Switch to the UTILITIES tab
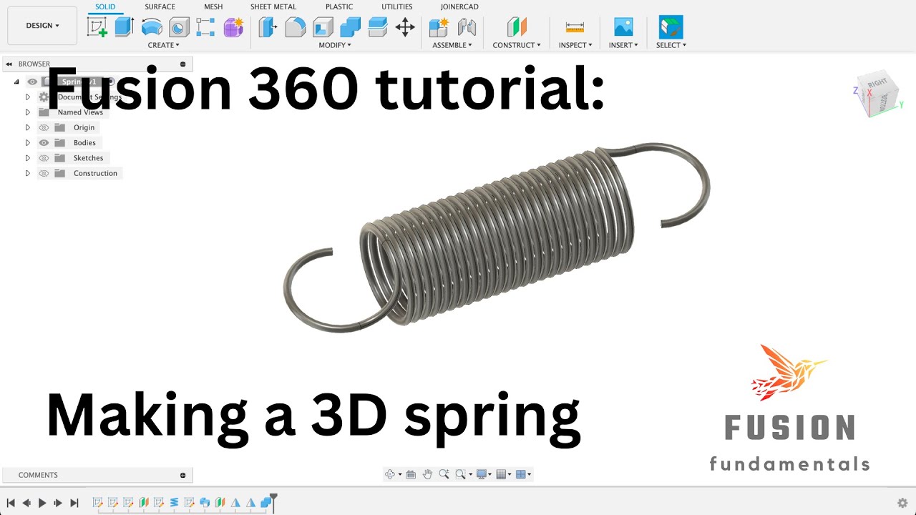Viewport: 916px width, 515px height. pos(397,6)
